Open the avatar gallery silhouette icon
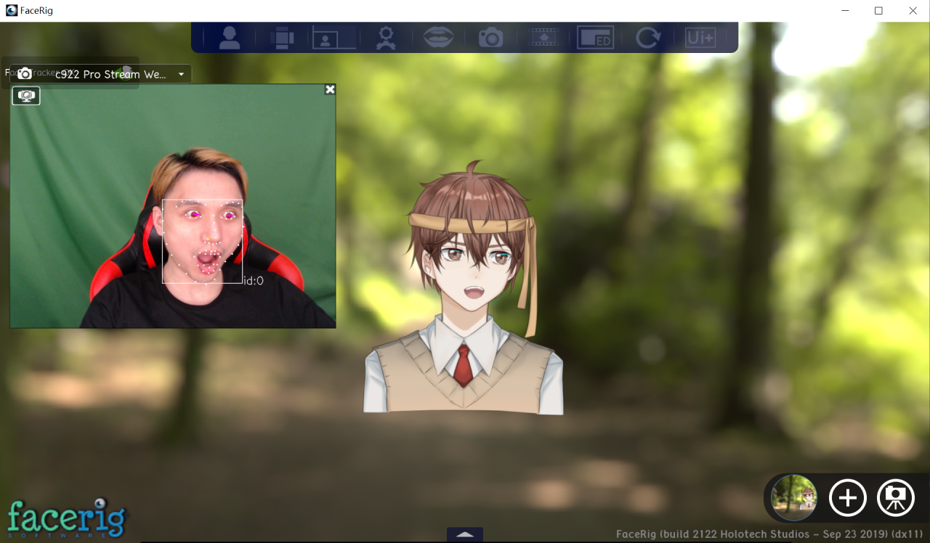Screen dimensions: 930x543 point(230,37)
